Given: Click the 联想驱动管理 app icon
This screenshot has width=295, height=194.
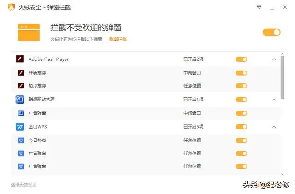Looking at the screenshot, I should point(20,99).
